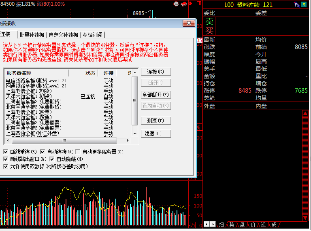Click the red up-down arrows icon
This screenshot has height=231, width=311.
point(191,4)
